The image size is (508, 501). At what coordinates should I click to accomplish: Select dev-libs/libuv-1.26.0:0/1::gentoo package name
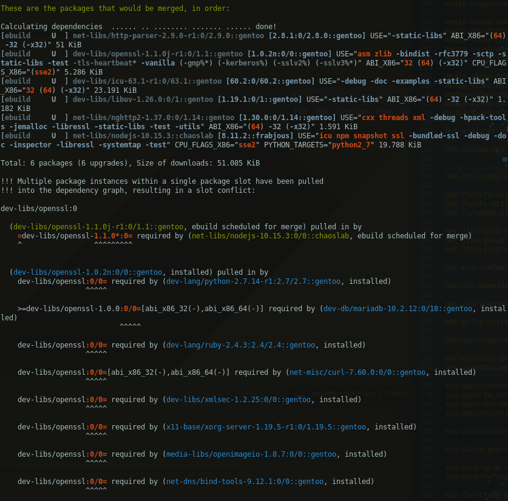tap(143, 99)
